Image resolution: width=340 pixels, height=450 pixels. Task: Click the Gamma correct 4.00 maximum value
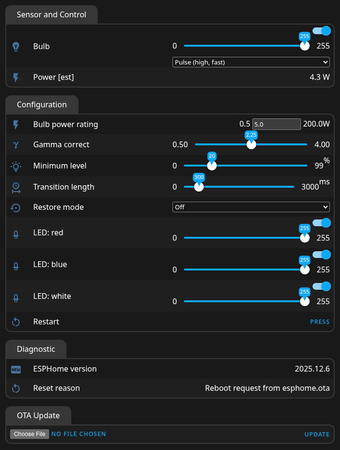click(322, 145)
